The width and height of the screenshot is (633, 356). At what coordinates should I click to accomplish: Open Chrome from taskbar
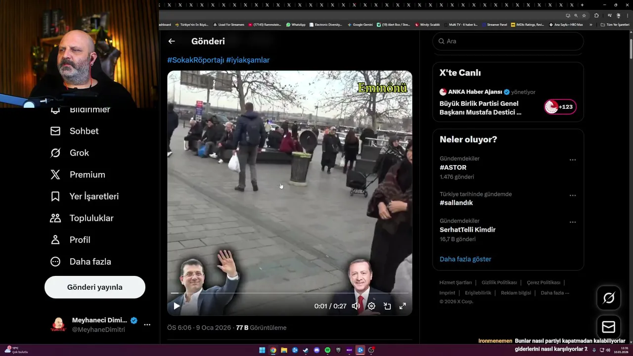click(x=273, y=351)
